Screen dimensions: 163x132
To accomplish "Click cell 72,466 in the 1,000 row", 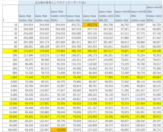I will tap(27, 77).
